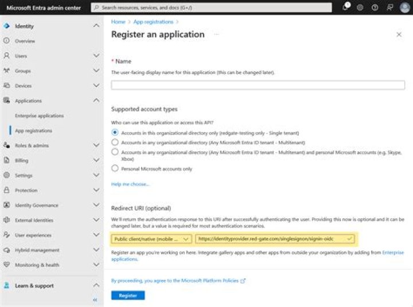Click the Register button
Viewport: 413px width, 307px height.
pyautogui.click(x=128, y=296)
